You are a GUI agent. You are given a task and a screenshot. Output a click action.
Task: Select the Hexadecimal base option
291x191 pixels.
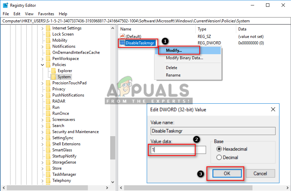tap(219, 149)
